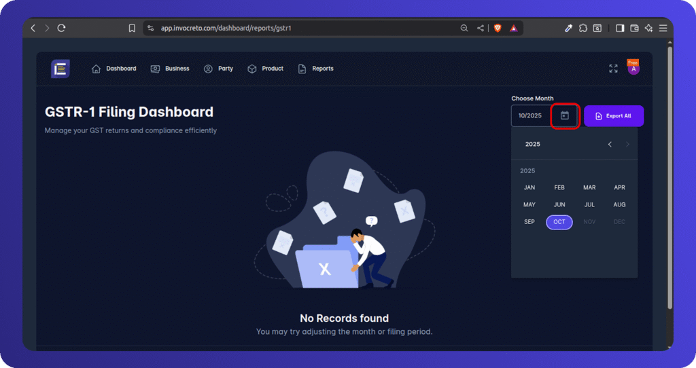Image resolution: width=696 pixels, height=368 pixels.
Task: Click the browser address bar URL
Action: pos(226,28)
